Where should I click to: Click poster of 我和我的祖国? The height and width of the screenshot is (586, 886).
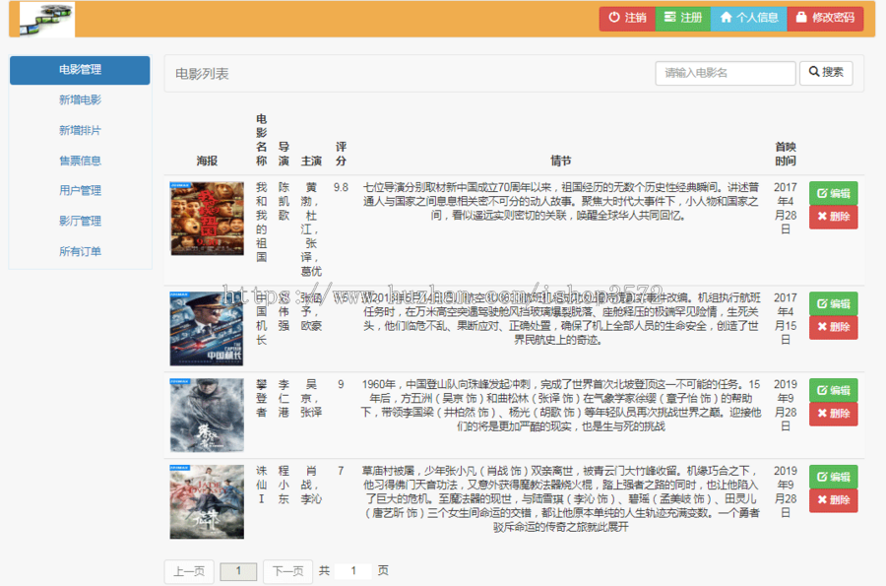207,219
